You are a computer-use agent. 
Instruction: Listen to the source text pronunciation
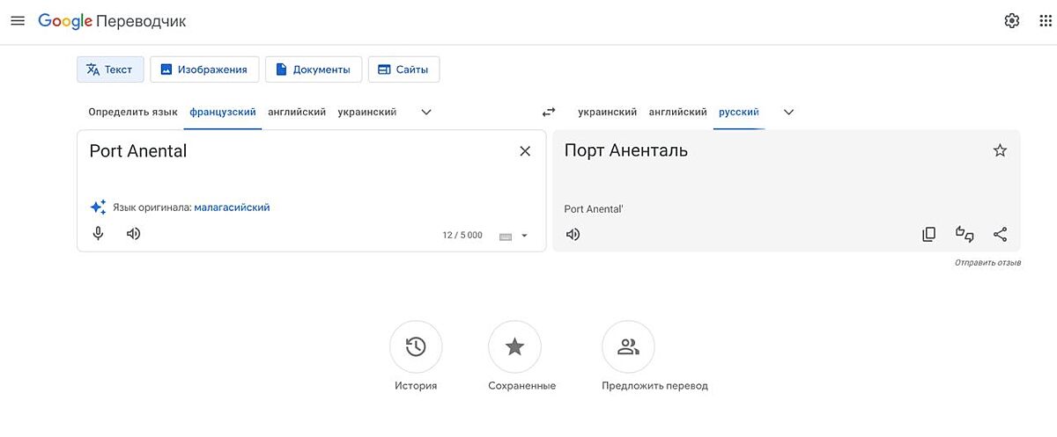click(133, 234)
